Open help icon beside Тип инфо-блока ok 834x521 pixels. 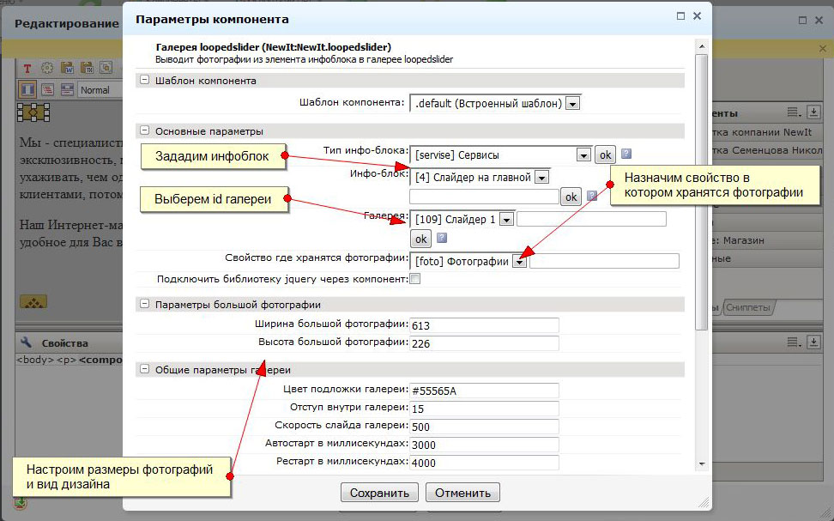point(626,154)
